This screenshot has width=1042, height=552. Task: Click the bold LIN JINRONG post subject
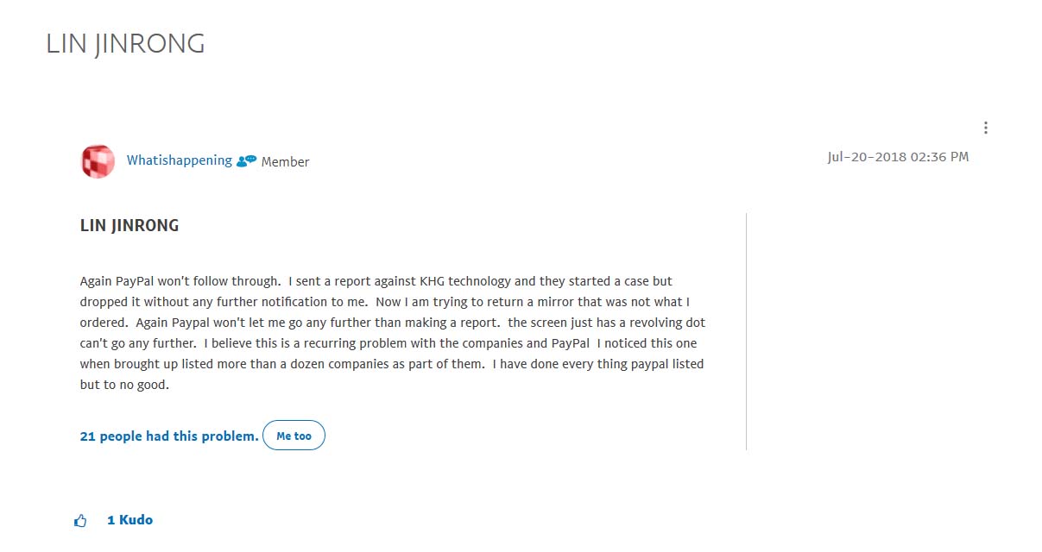click(x=129, y=226)
